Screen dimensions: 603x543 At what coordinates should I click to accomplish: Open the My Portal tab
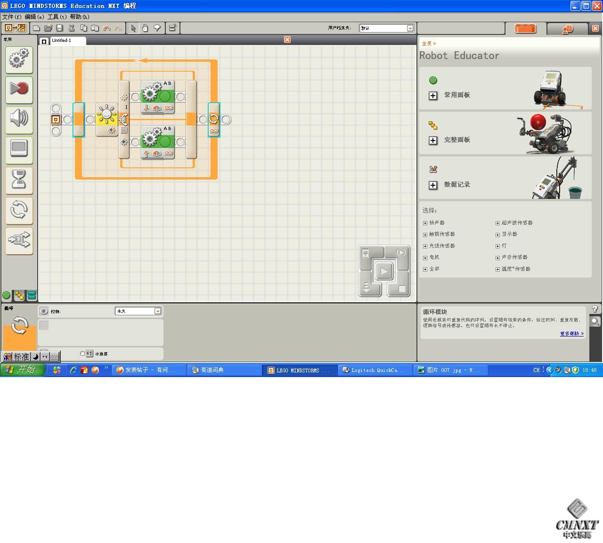(x=567, y=29)
